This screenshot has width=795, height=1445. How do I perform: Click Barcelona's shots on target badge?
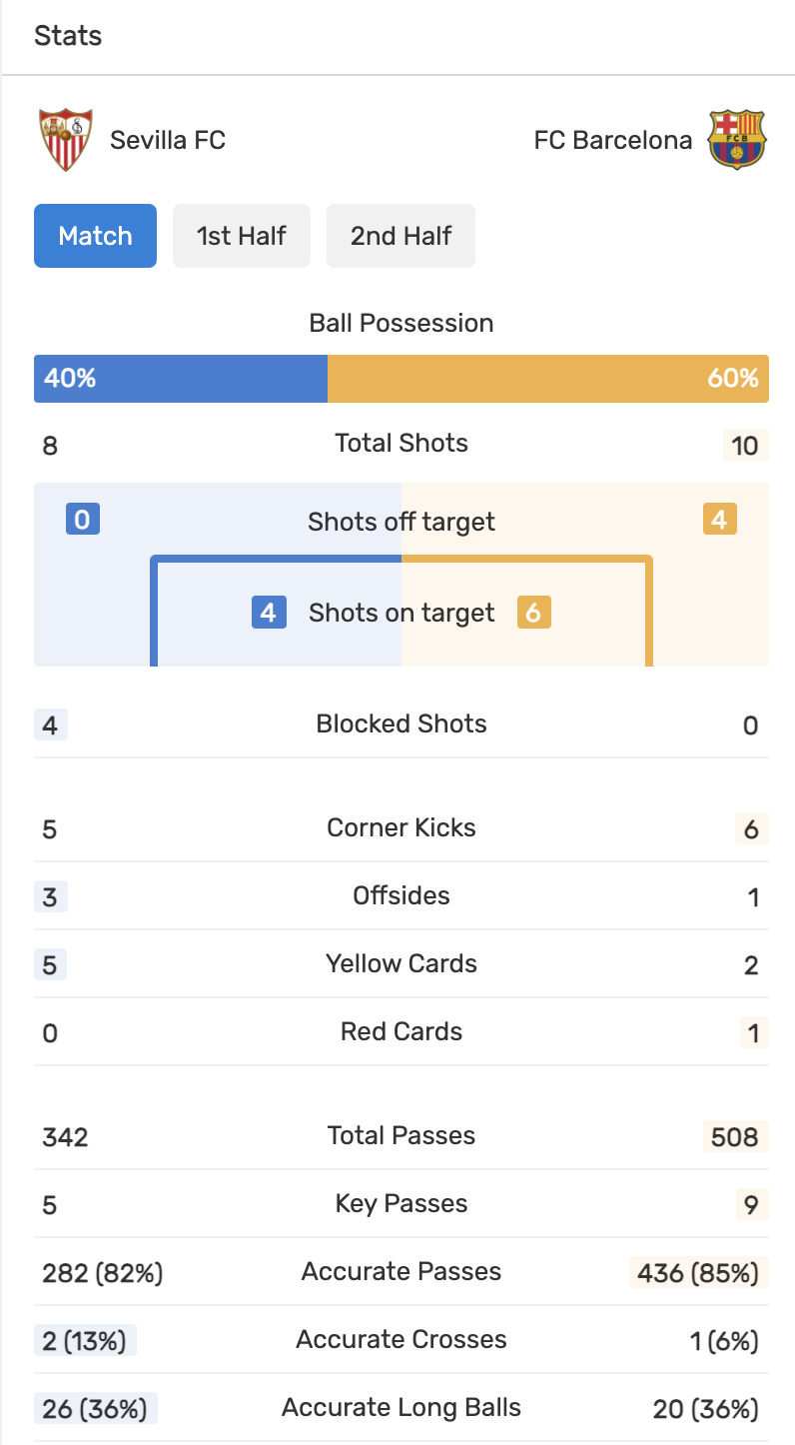pos(533,612)
